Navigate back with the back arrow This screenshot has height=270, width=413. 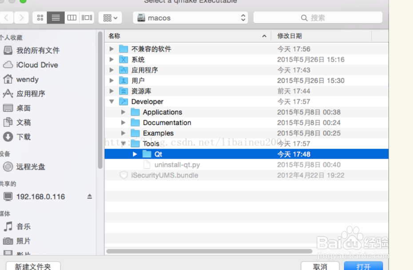point(7,17)
